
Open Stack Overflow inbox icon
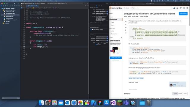point(178,8)
